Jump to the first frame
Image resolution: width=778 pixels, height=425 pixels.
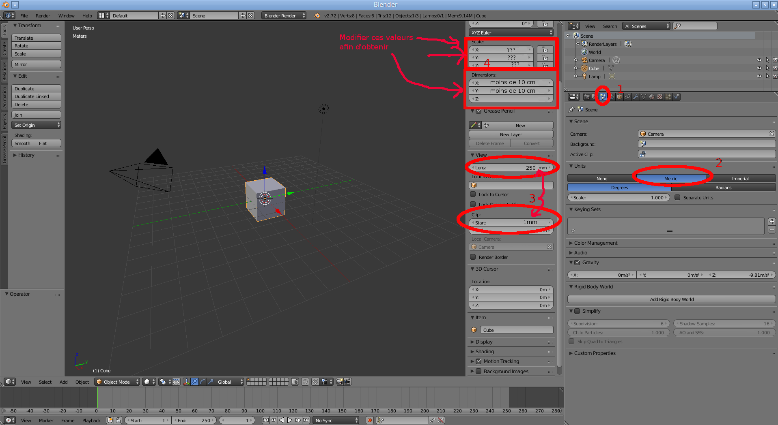click(x=265, y=421)
